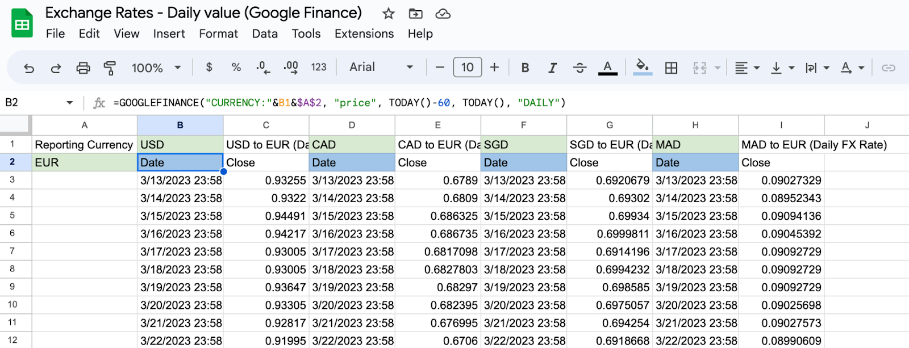The image size is (909, 348).
Task: Format the cell as percent
Action: pos(236,68)
